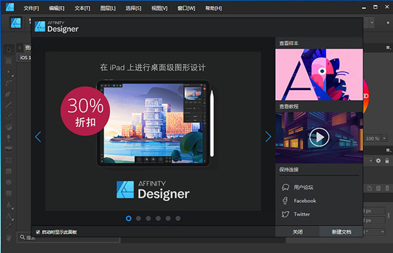393x253 pixels.
Task: Select the View hand tool
Action: (9, 237)
